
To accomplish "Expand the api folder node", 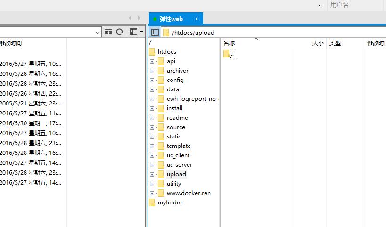I will click(x=152, y=61).
